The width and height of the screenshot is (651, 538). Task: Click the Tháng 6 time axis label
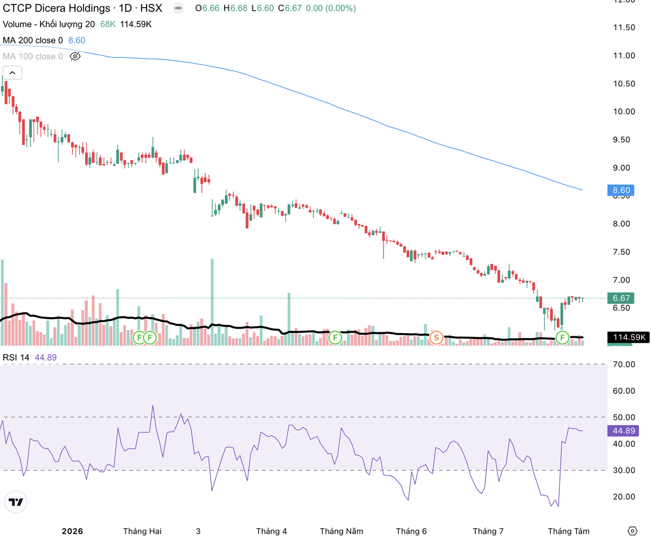click(x=411, y=531)
